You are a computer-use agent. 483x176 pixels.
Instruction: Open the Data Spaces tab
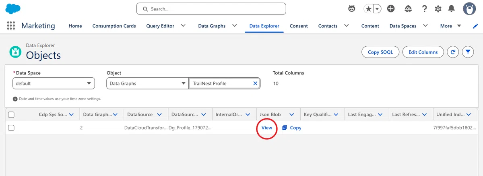click(403, 26)
